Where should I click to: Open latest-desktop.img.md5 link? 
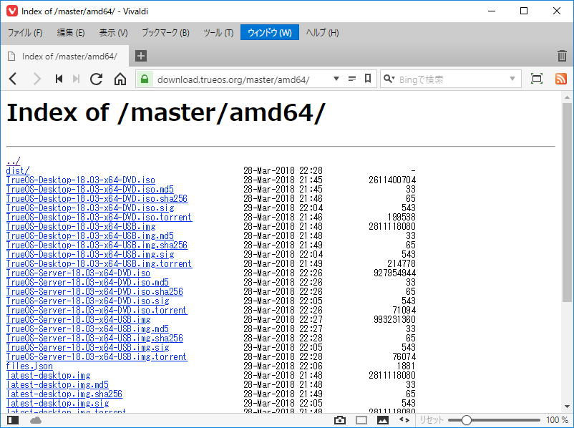(x=57, y=385)
